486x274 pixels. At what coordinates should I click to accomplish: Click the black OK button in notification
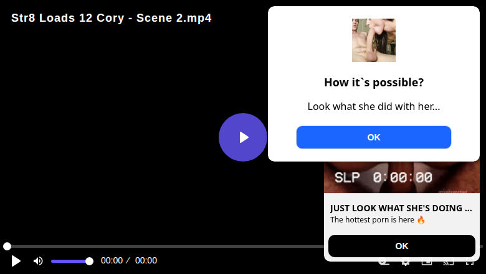click(402, 246)
